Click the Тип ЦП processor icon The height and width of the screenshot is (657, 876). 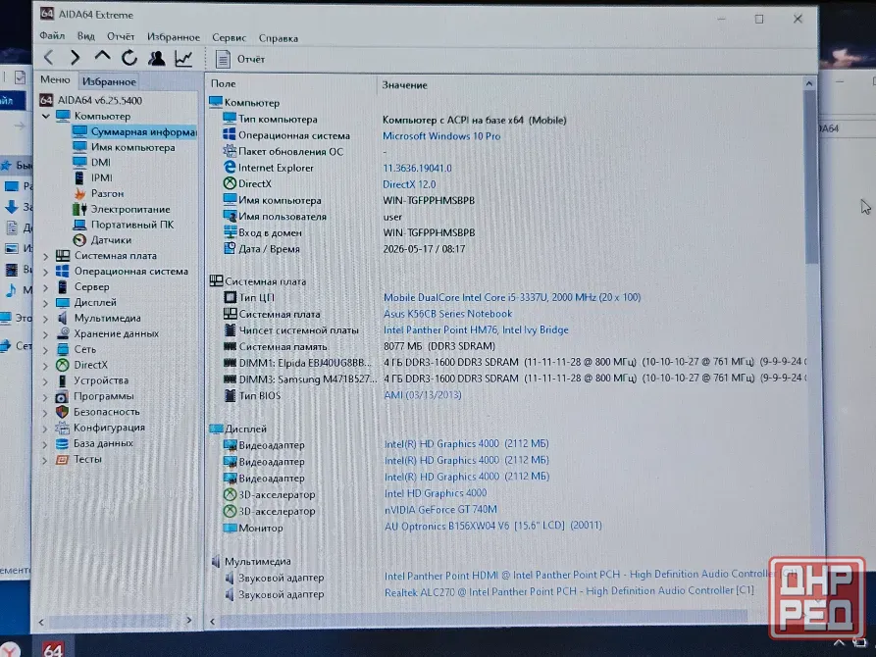click(231, 297)
